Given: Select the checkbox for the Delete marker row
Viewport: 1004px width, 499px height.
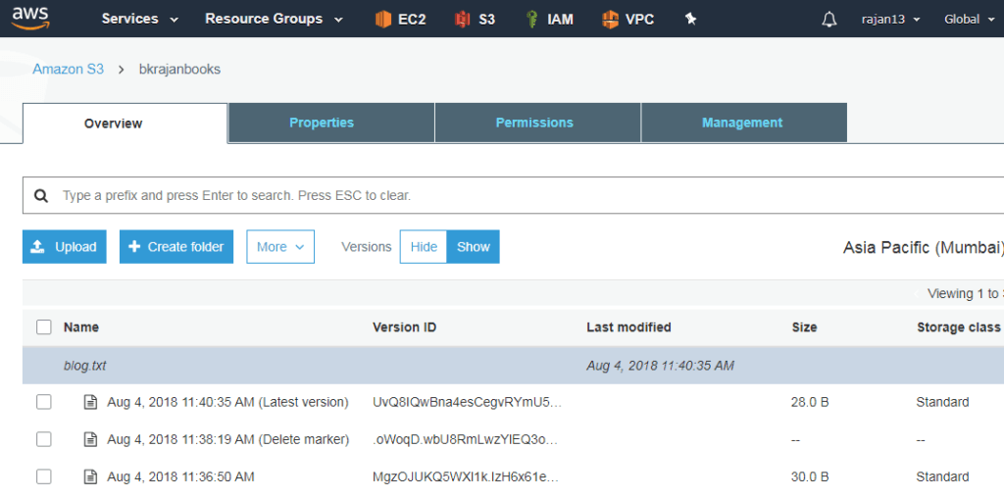Looking at the screenshot, I should point(44,440).
